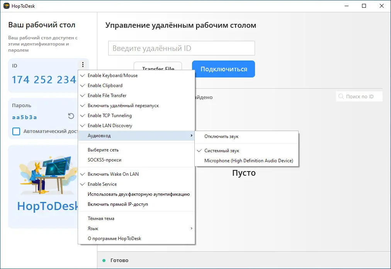Disable Enable TCP Tunneling
The height and width of the screenshot is (269, 391).
[x=136, y=116]
